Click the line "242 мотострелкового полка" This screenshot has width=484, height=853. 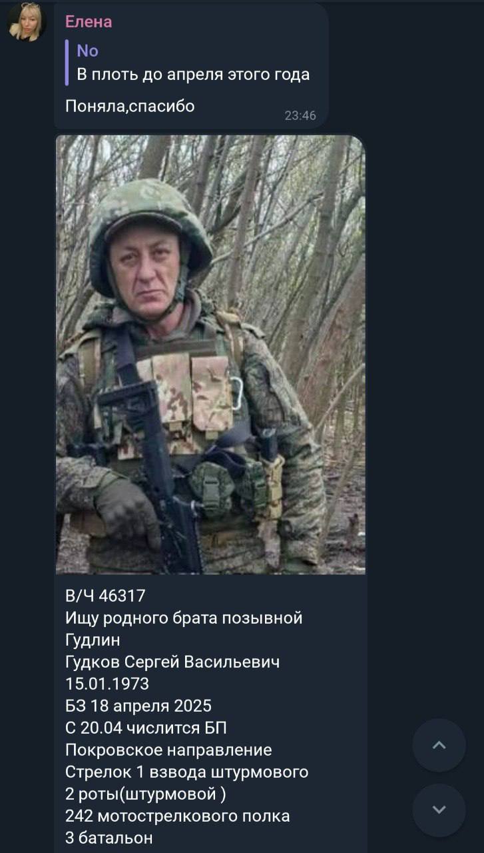[x=178, y=816]
